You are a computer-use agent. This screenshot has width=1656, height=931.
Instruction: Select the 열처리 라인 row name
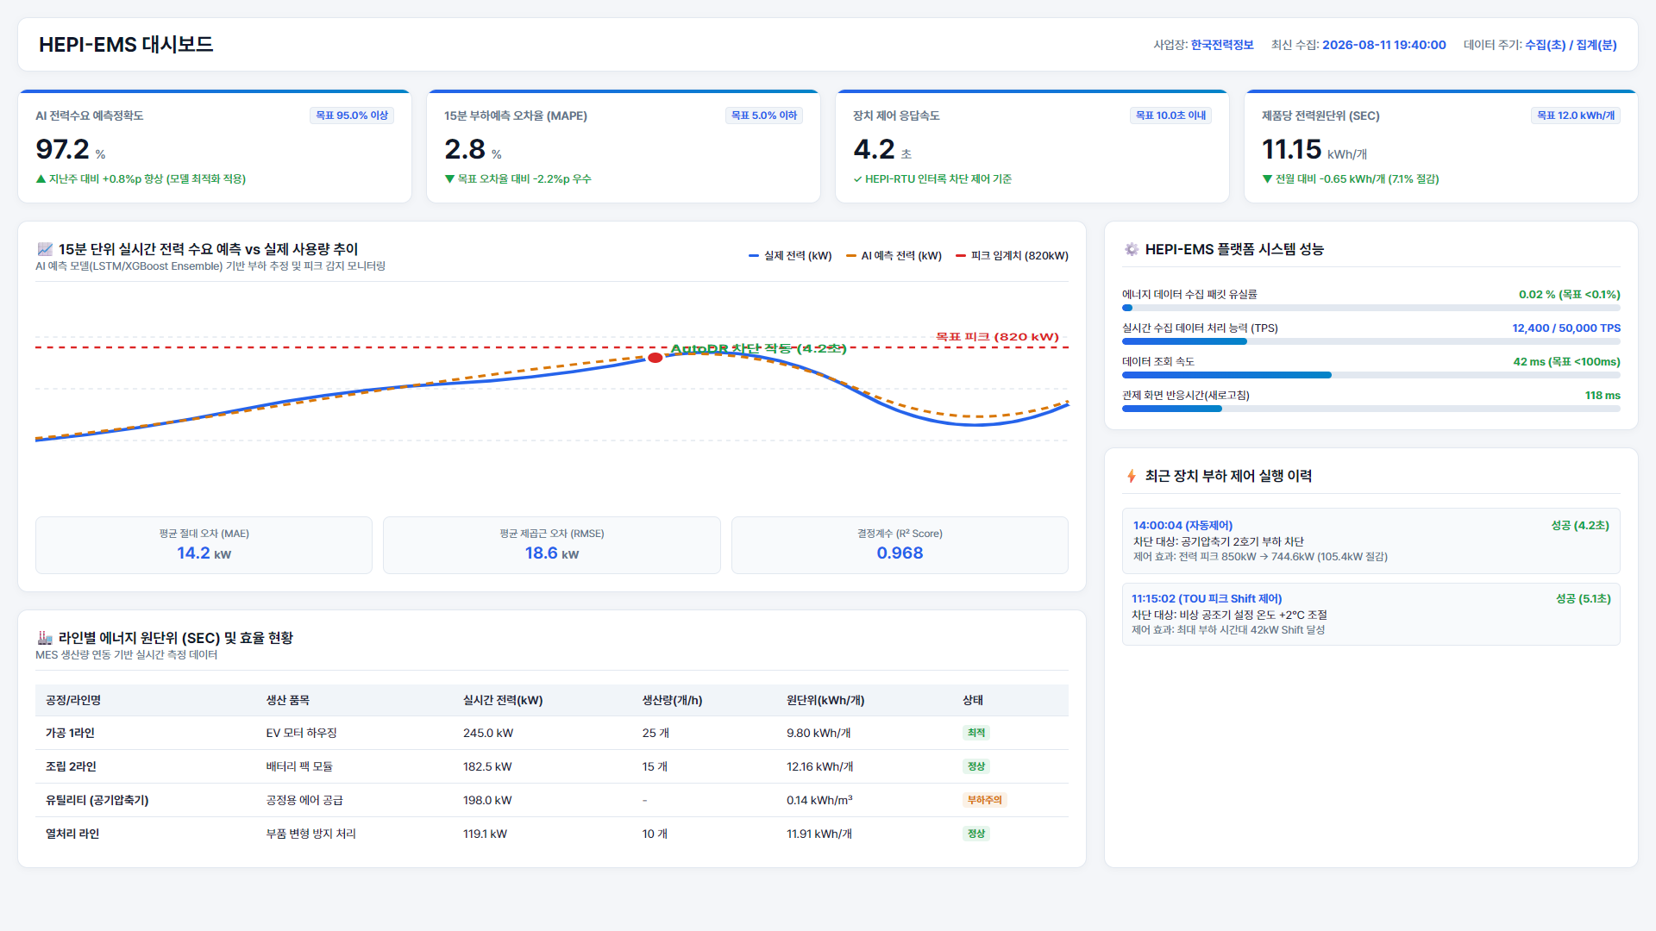[72, 834]
